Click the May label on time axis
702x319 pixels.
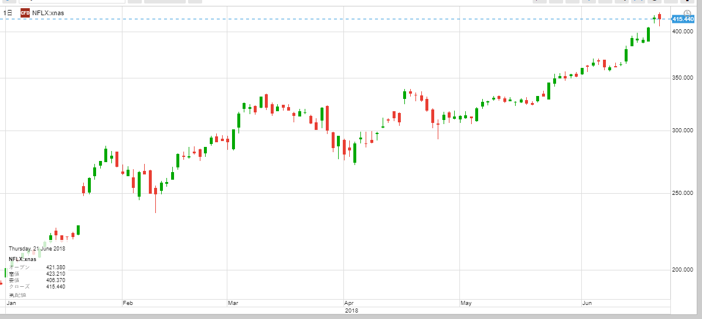(466, 303)
